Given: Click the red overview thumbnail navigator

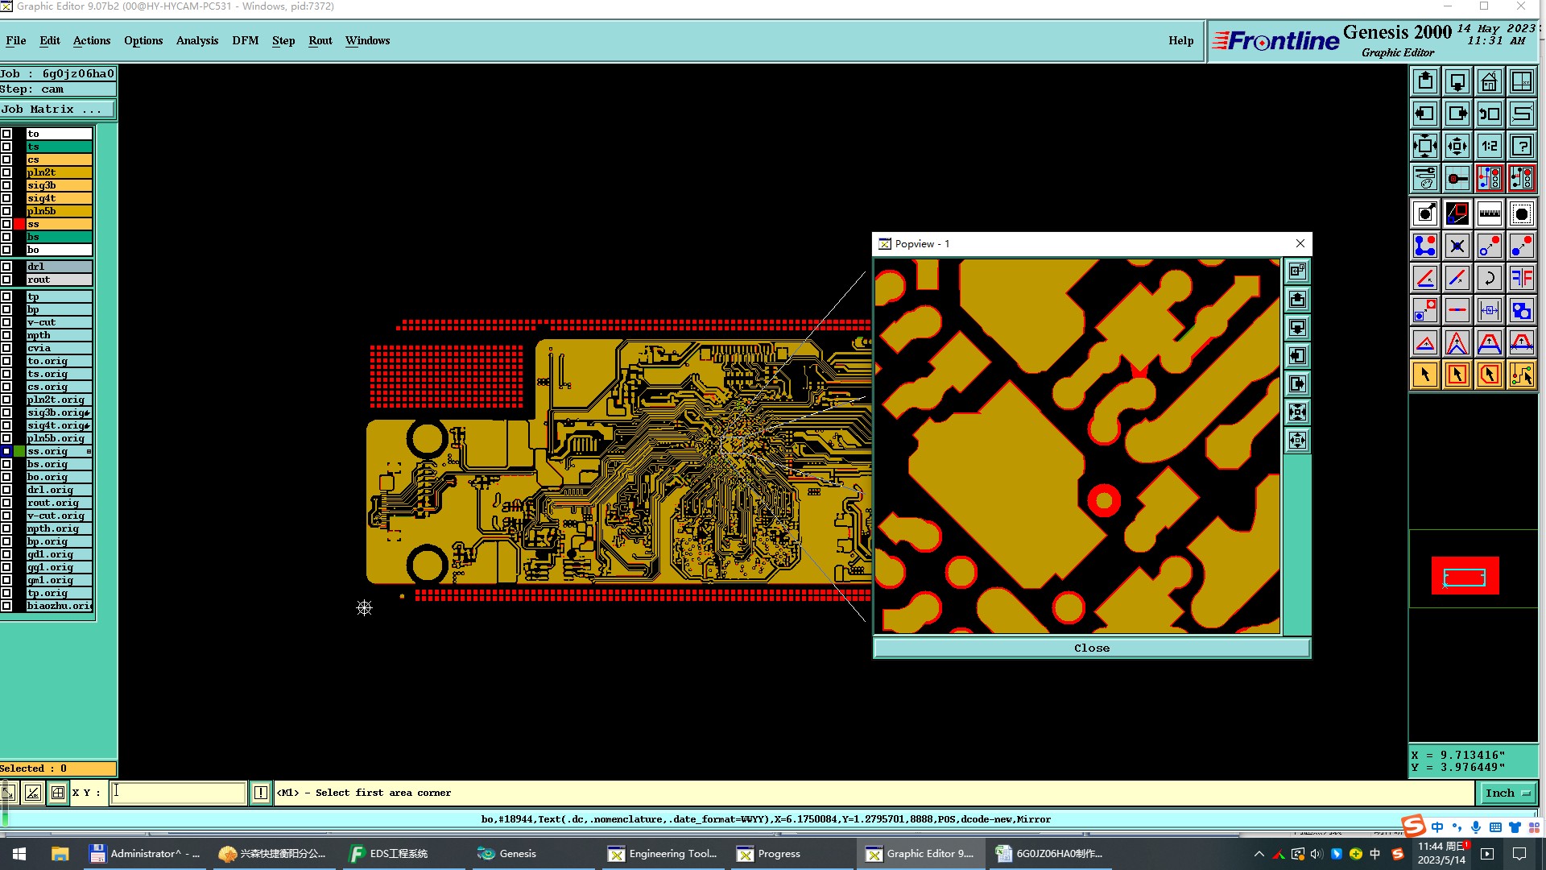Looking at the screenshot, I should coord(1465,575).
